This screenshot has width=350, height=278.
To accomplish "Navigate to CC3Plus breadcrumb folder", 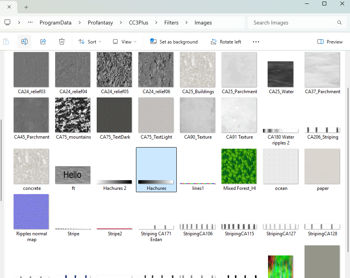I will pyautogui.click(x=139, y=23).
